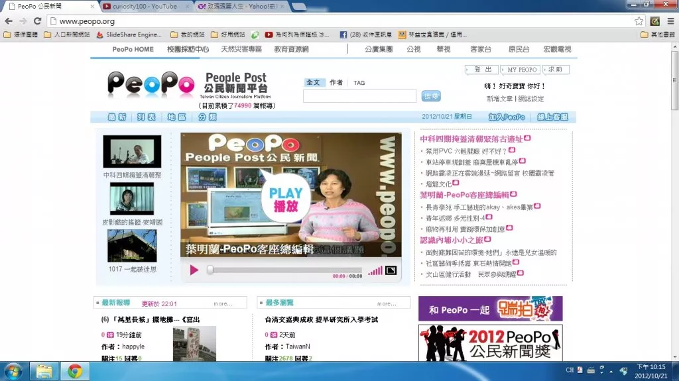Open a new tab button
The image size is (679, 381).
coord(298,7)
